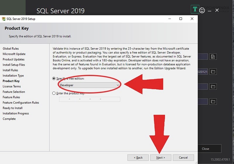The width and height of the screenshot is (234, 164).
Task: Open the Installation Type step
Action: tap(13, 75)
